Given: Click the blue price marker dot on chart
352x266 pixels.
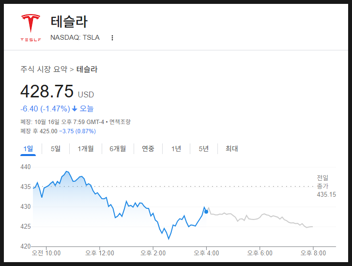Looking at the screenshot, I should click(206, 211).
